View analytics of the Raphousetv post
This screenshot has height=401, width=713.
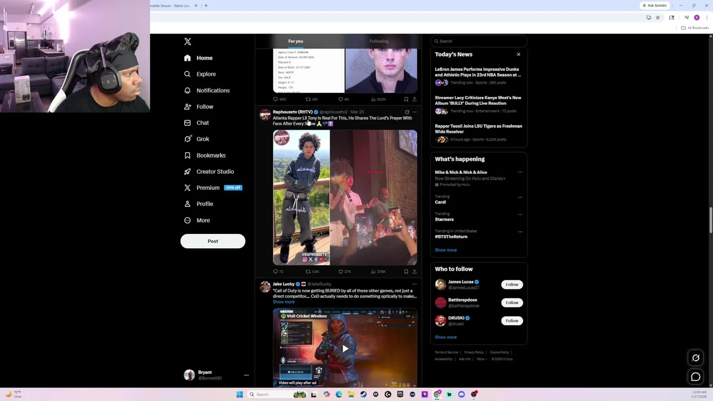379,272
